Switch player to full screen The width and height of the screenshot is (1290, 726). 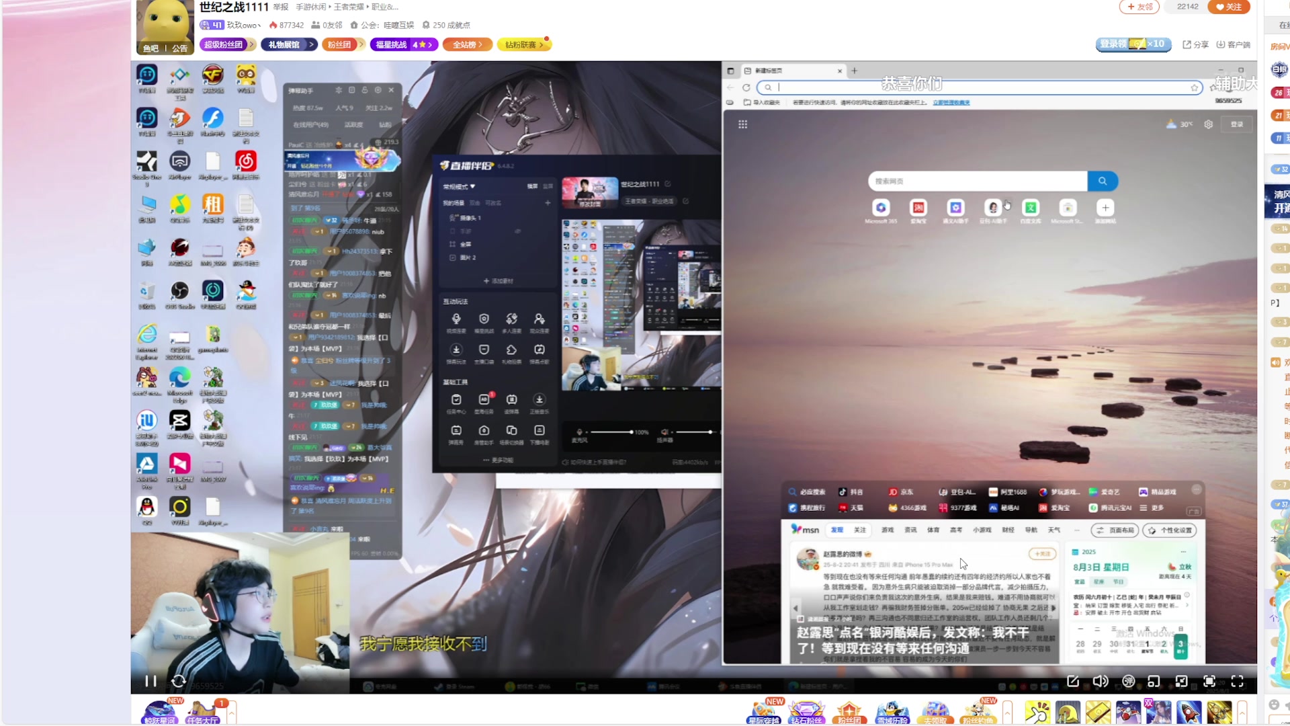[1238, 681]
